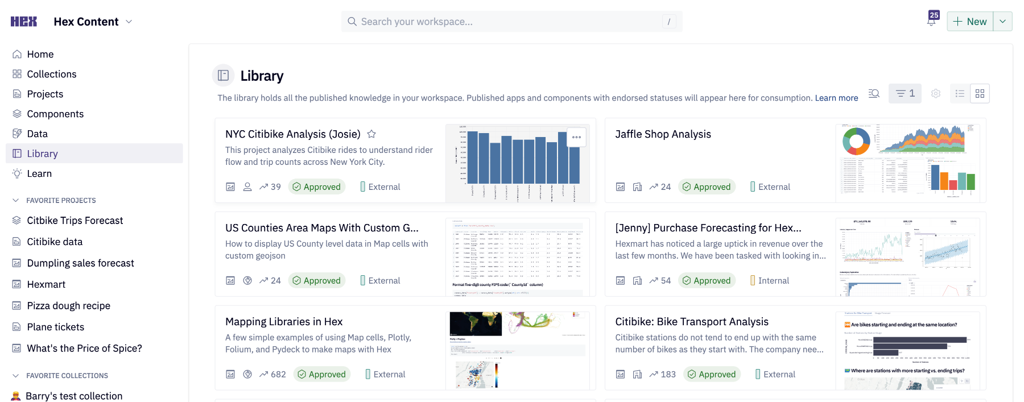The height and width of the screenshot is (402, 1024).
Task: Open the Hex Content workspace dropdown
Action: [93, 22]
